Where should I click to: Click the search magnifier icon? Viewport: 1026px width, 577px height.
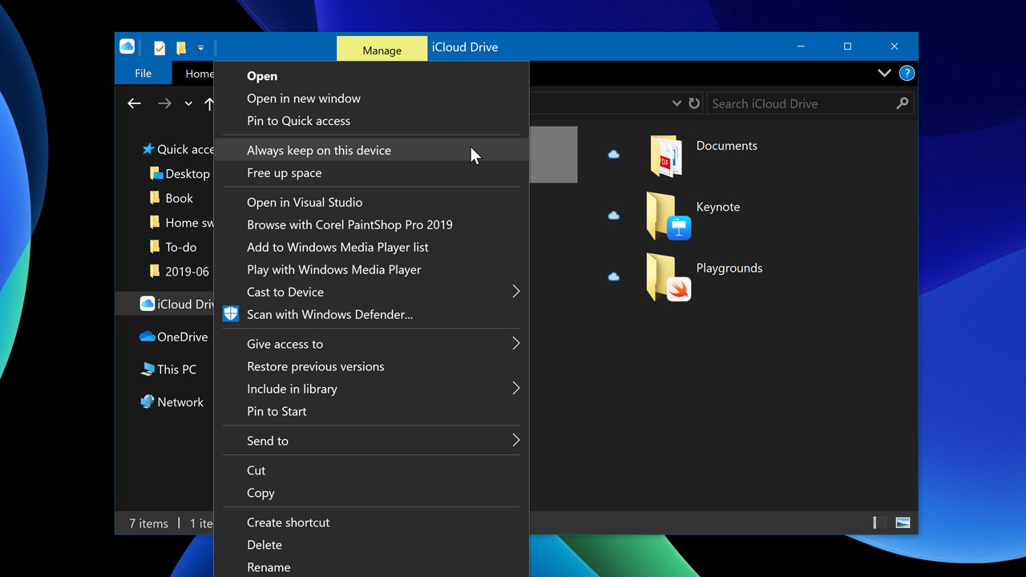tap(903, 103)
